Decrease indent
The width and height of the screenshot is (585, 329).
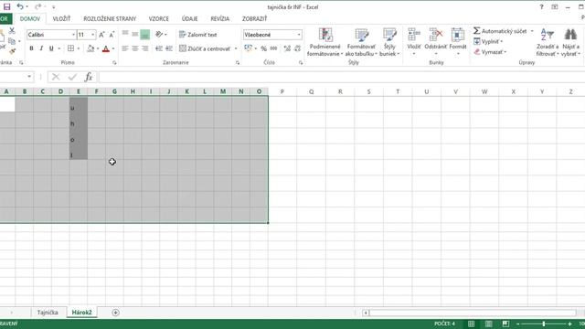pos(159,48)
